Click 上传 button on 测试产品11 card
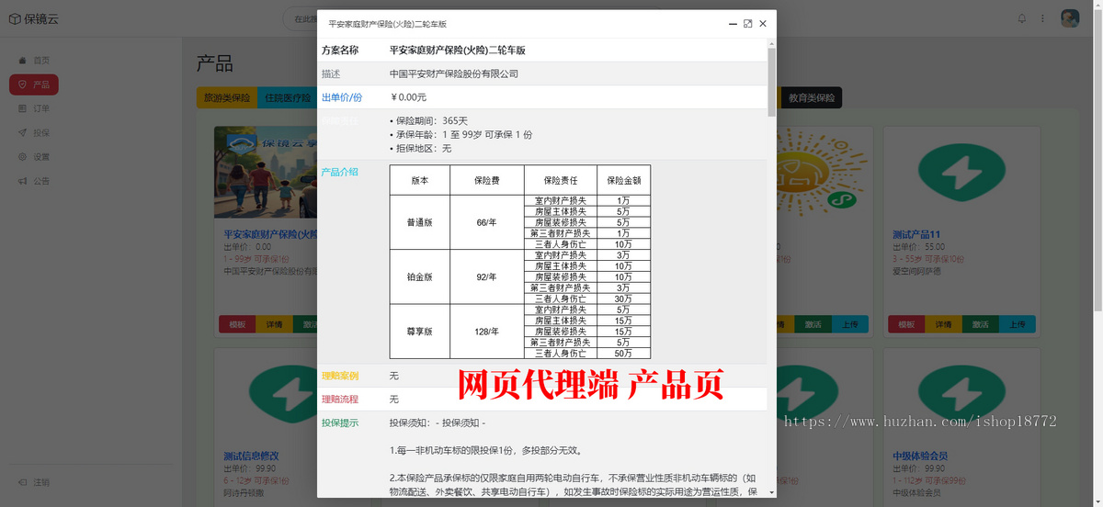1103x507 pixels. point(1018,324)
